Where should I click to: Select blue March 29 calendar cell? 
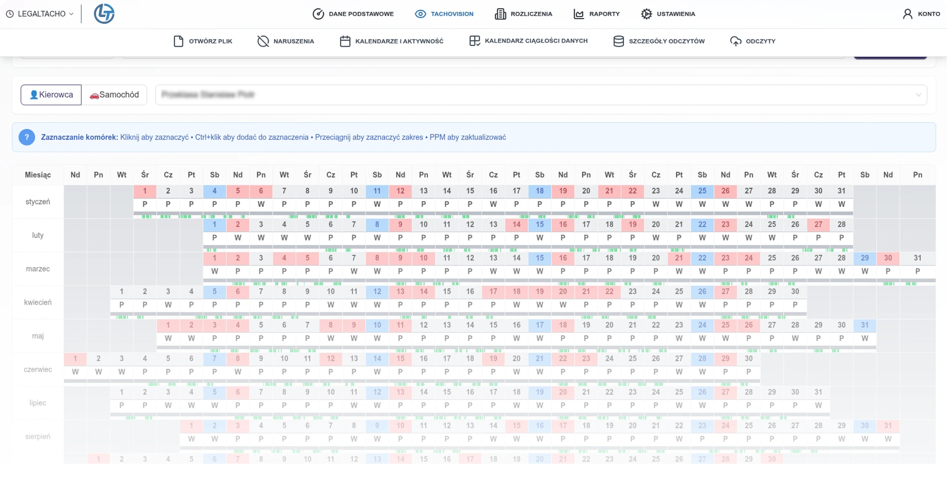coord(864,258)
